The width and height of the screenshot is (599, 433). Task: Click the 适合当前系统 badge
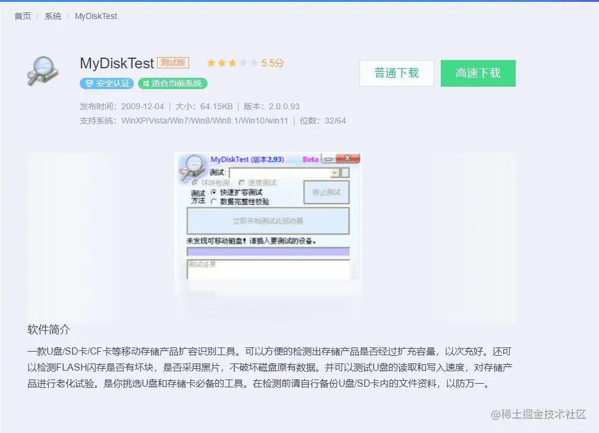pyautogui.click(x=173, y=83)
